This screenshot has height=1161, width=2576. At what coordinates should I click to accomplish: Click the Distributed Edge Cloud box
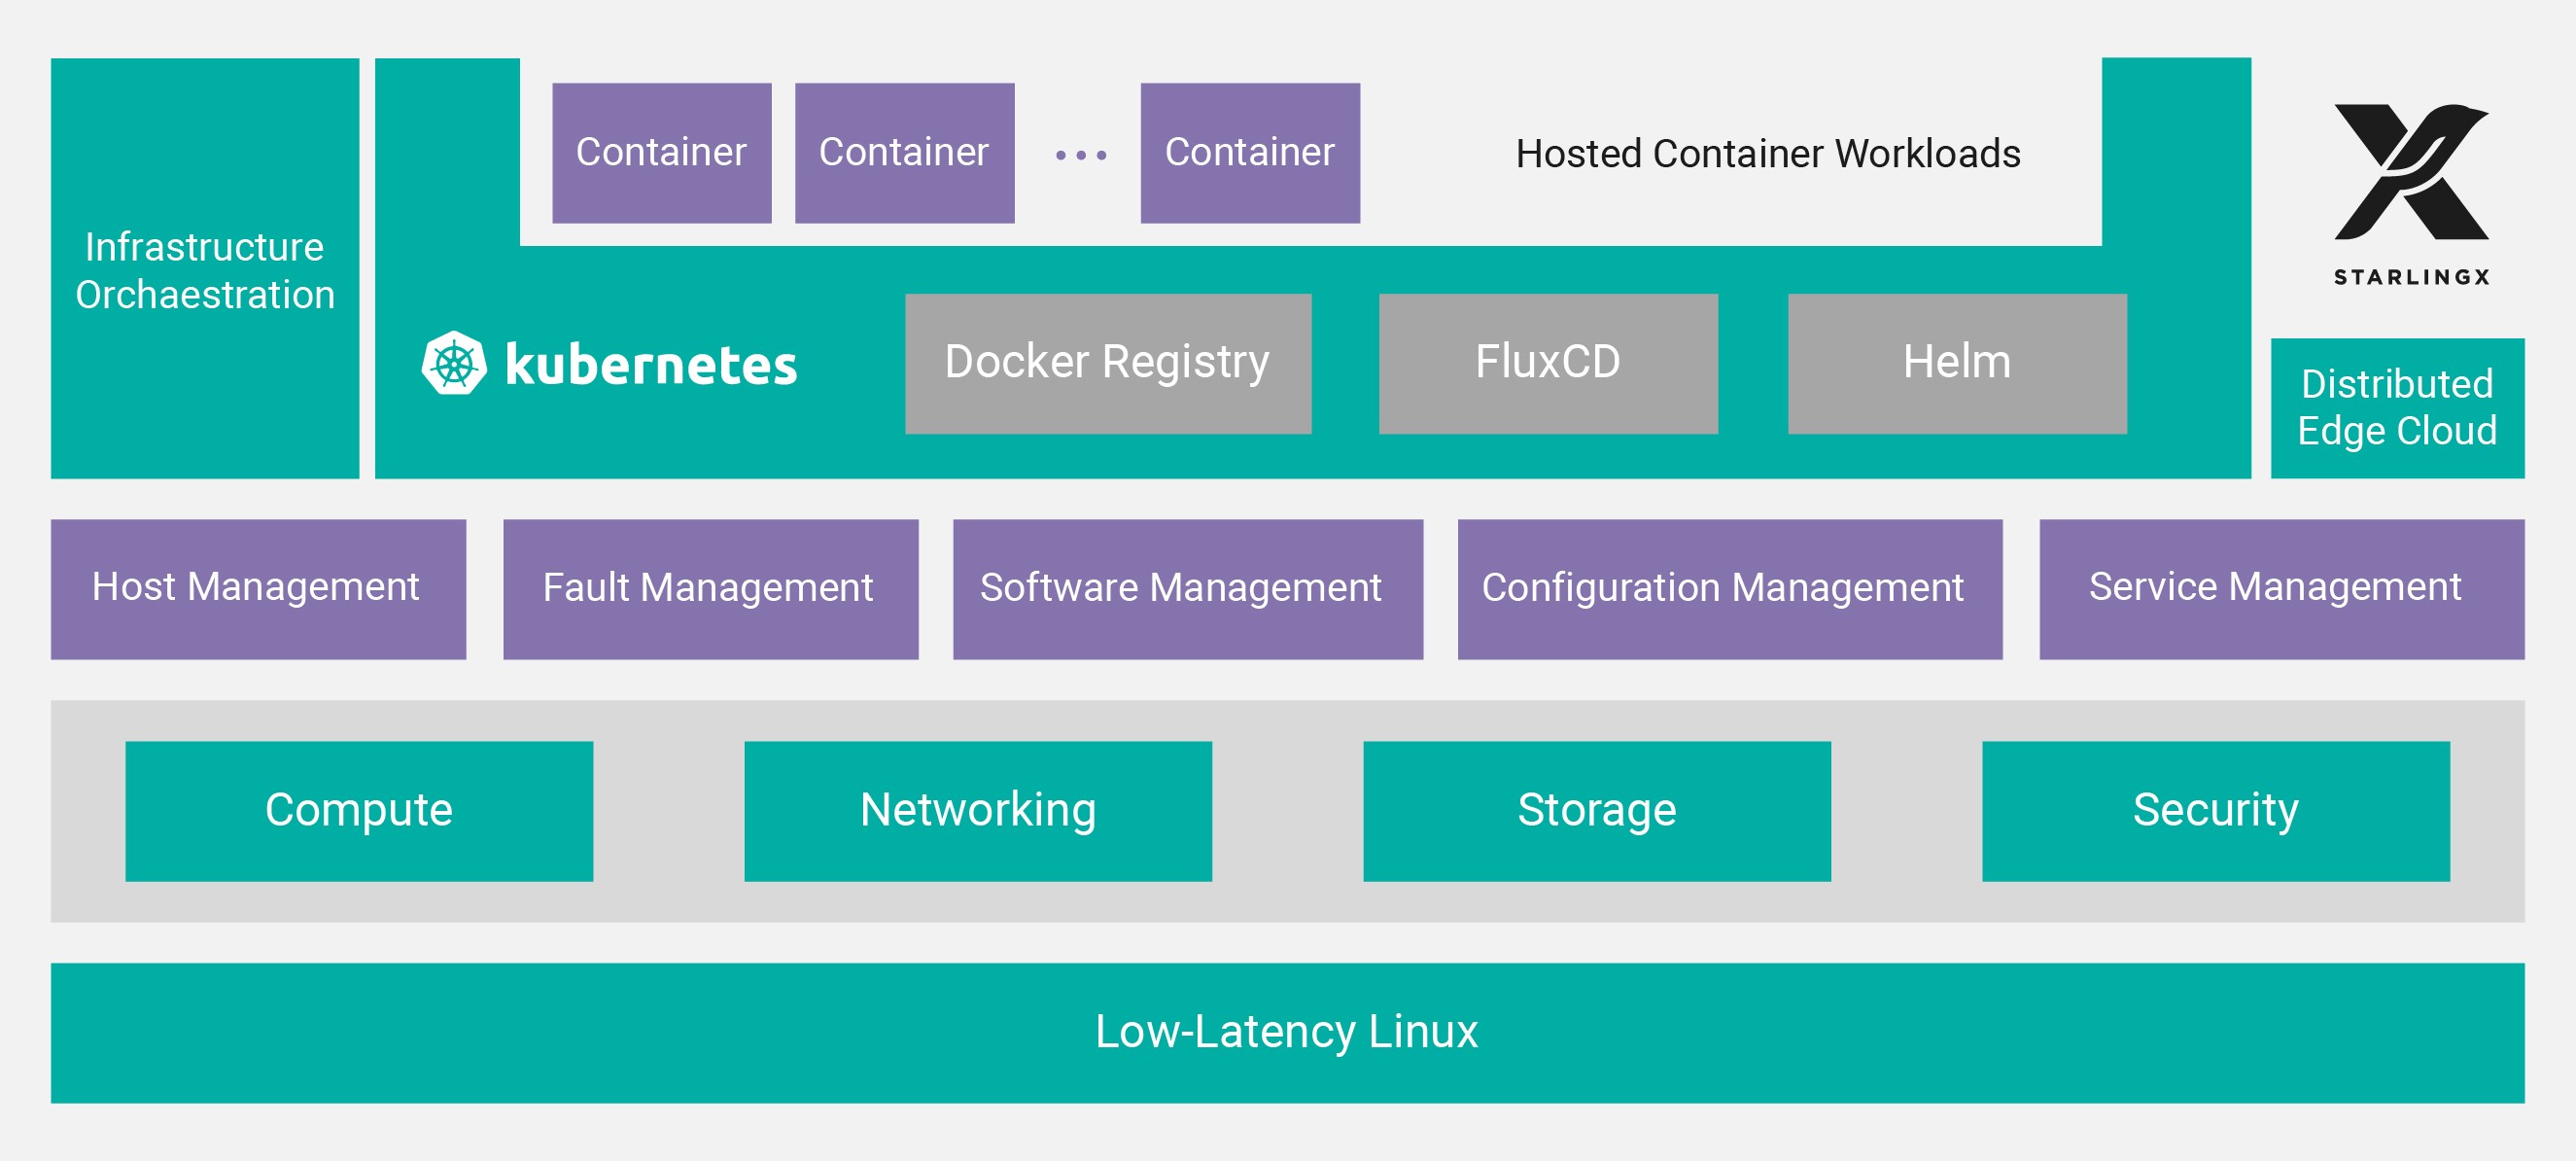point(2396,408)
